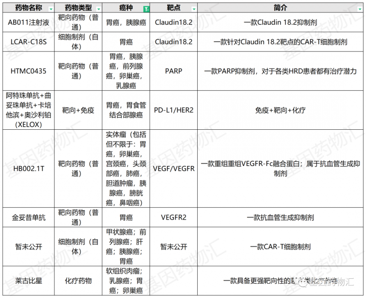Click the 一款抗血管生成抑制剂 description cell

coord(280,218)
